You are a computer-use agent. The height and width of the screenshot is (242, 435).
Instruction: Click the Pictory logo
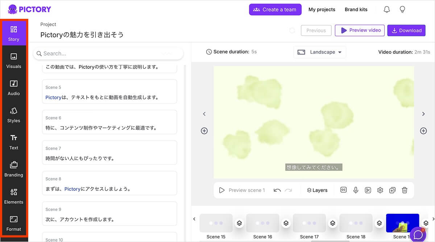point(29,9)
